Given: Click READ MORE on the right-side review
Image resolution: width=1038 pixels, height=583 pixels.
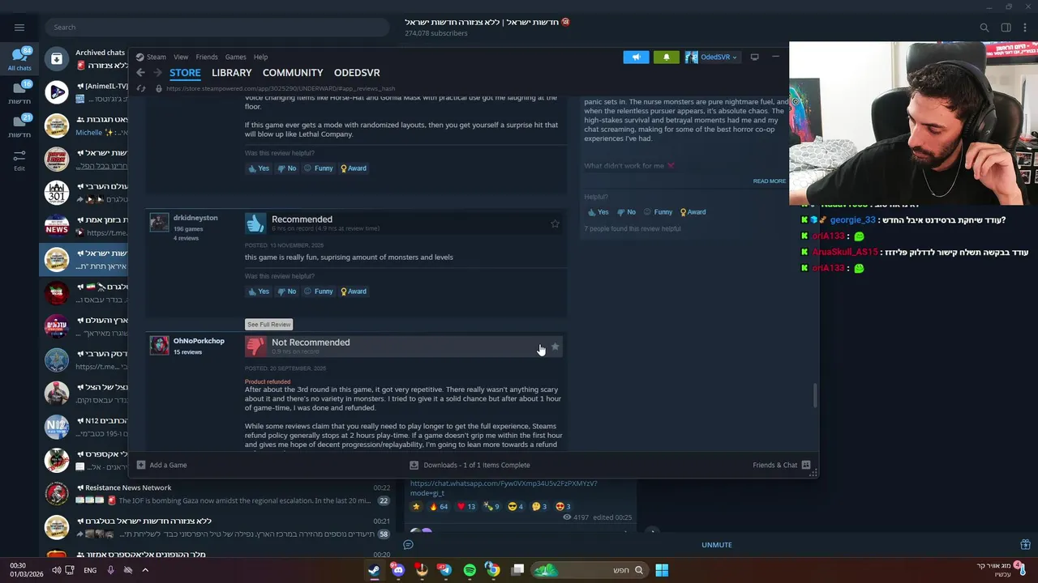Looking at the screenshot, I should pyautogui.click(x=769, y=181).
